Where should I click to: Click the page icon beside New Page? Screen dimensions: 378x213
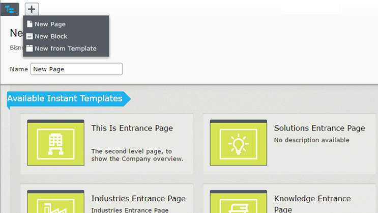pyautogui.click(x=30, y=24)
